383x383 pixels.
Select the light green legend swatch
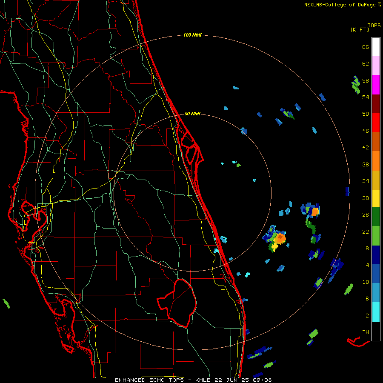(376, 236)
